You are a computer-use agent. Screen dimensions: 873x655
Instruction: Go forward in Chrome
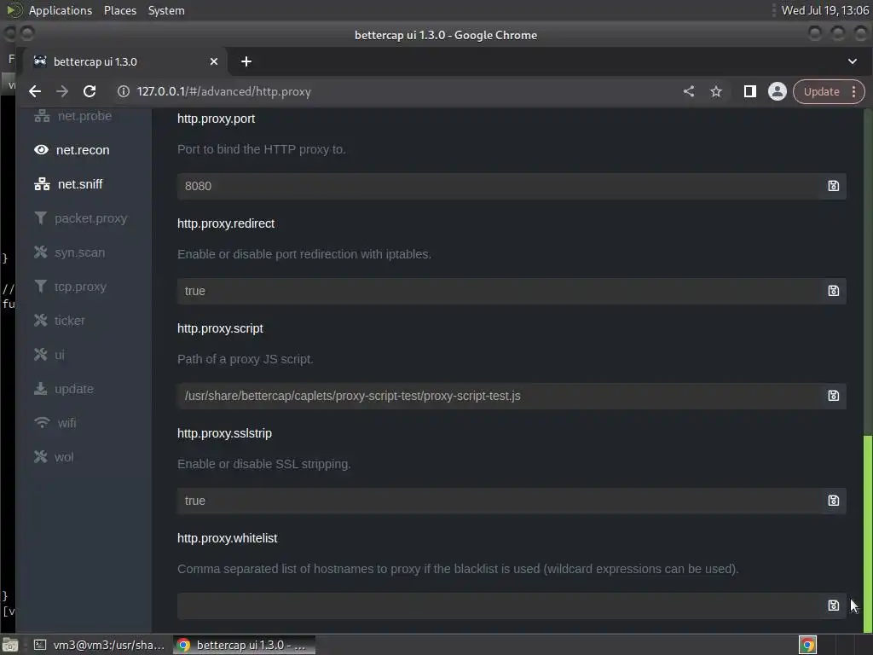(x=61, y=91)
